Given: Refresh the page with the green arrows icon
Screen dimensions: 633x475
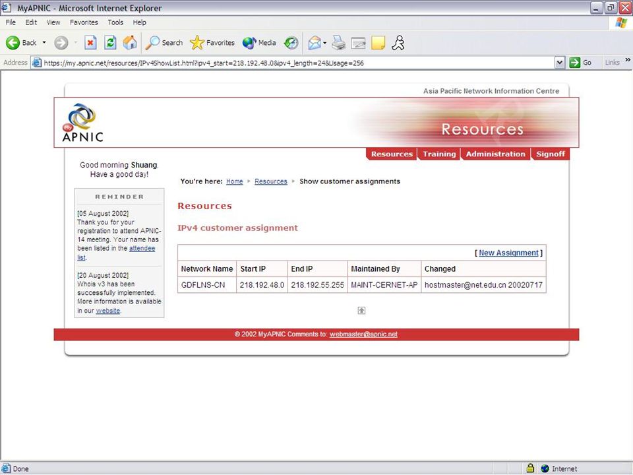Looking at the screenshot, I should coord(110,42).
